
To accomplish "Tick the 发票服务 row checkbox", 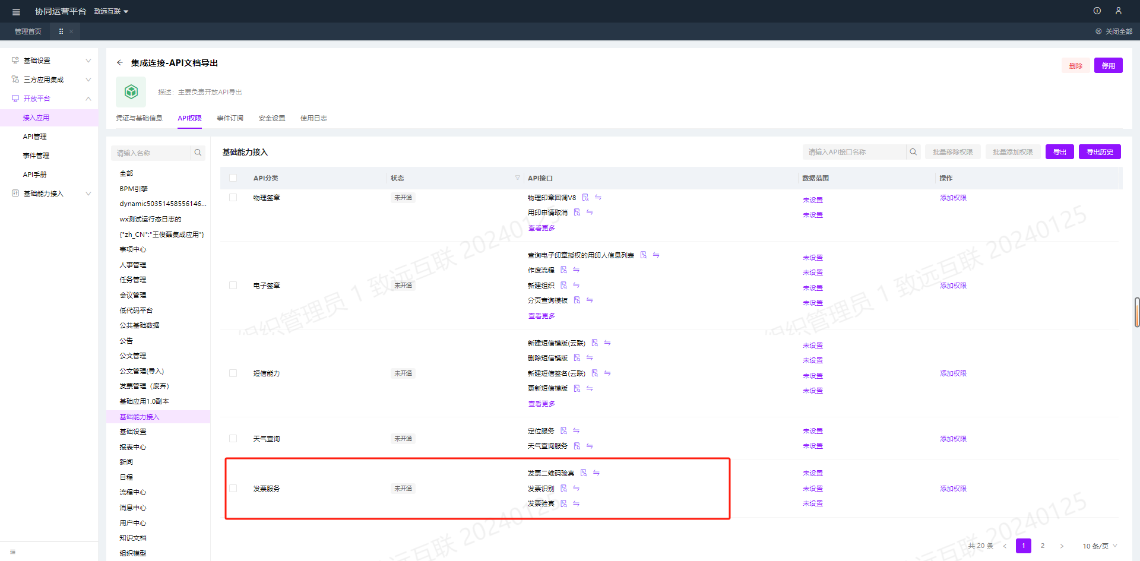I will click(233, 489).
